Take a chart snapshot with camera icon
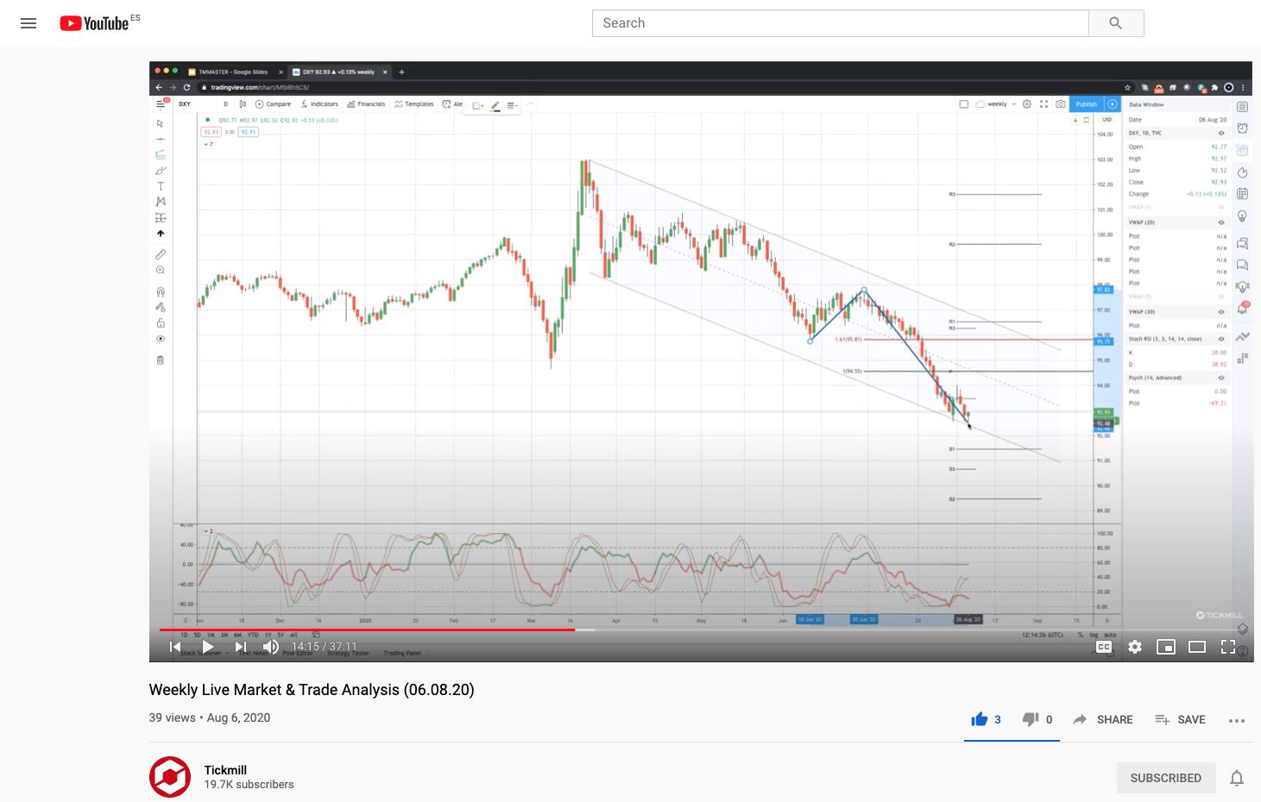 (1061, 103)
